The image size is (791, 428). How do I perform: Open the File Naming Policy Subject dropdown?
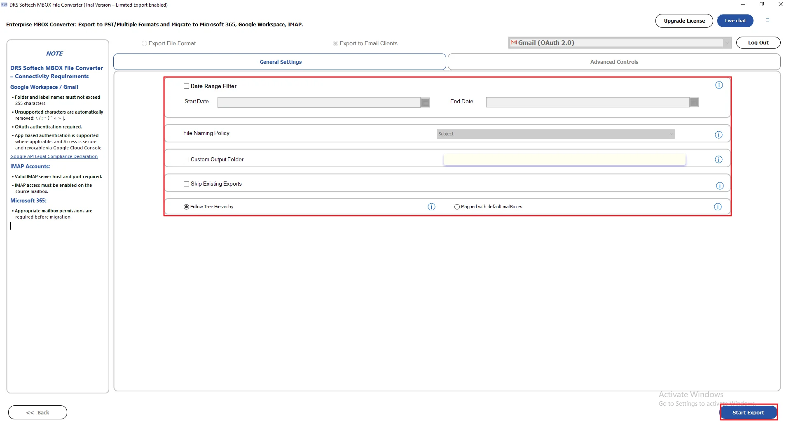(556, 134)
